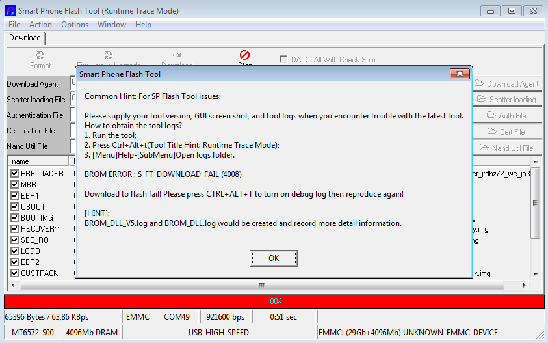The width and height of the screenshot is (548, 343).
Task: Click the 921600 bps status entry
Action: (x=226, y=317)
